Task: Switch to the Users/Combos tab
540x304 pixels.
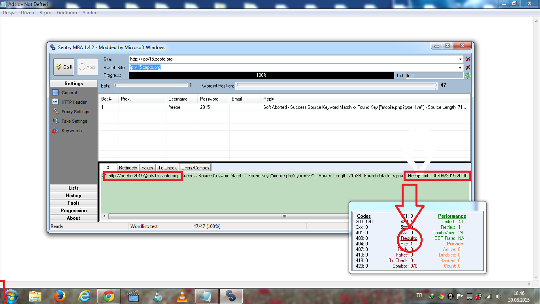Action: [x=195, y=168]
